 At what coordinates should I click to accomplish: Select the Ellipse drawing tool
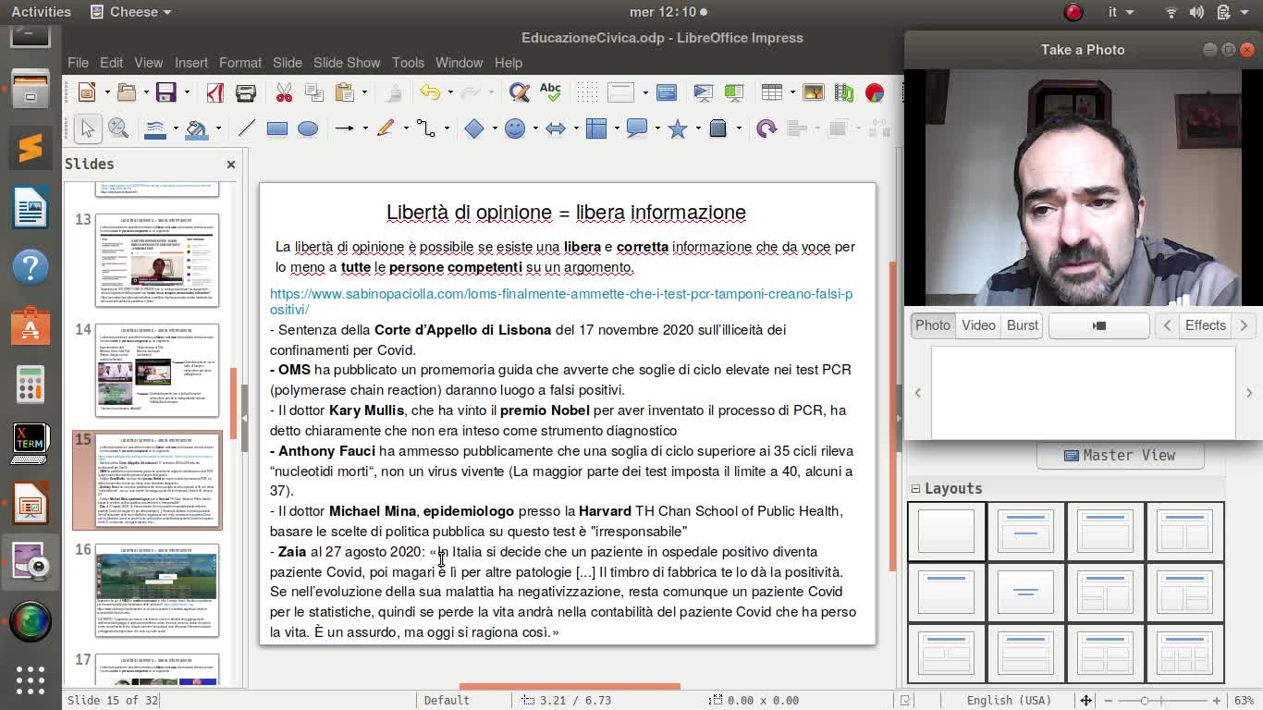(308, 129)
